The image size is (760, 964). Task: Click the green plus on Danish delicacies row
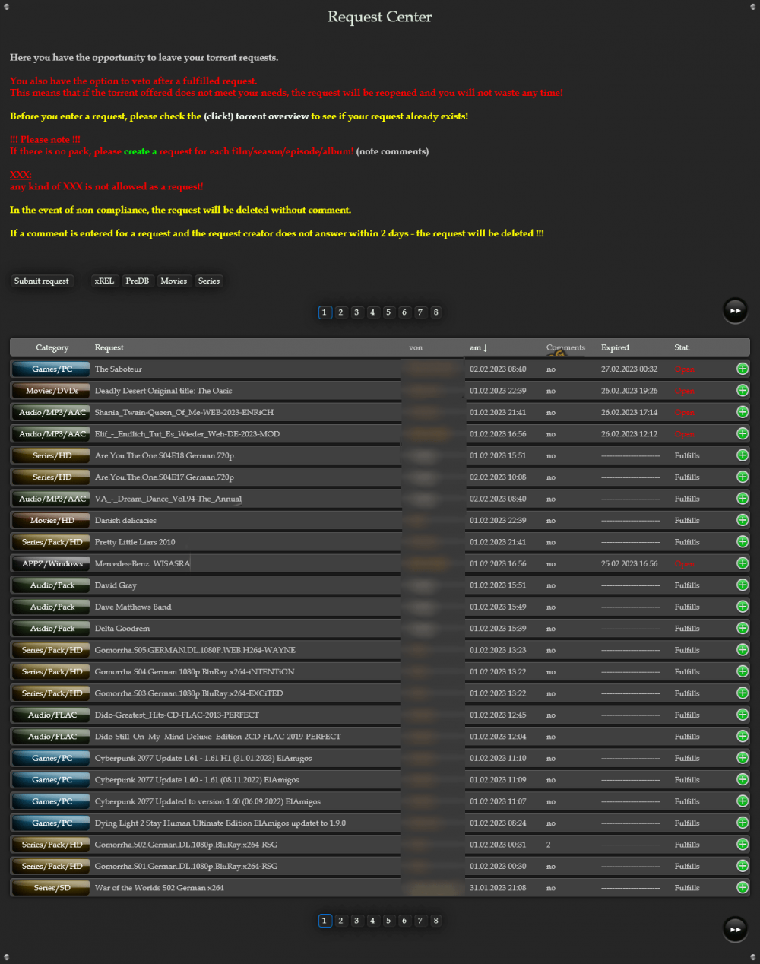pyautogui.click(x=742, y=520)
